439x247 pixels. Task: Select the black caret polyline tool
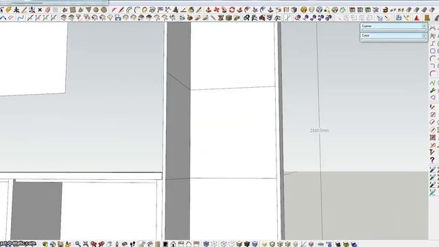(3, 18)
